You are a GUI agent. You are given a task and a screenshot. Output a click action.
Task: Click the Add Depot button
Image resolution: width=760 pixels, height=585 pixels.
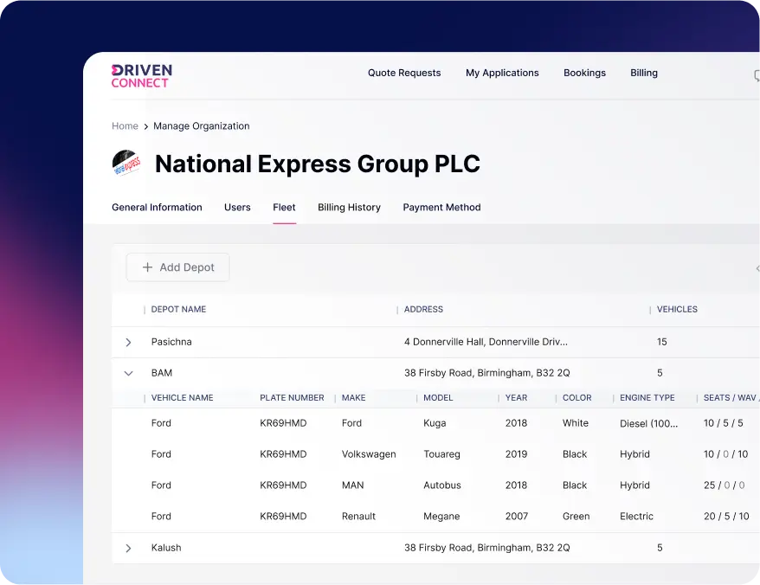[178, 267]
